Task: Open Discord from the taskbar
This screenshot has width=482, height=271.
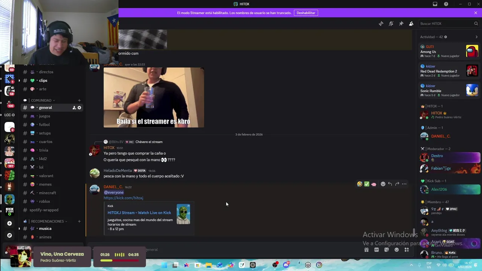Action: click(x=286, y=265)
